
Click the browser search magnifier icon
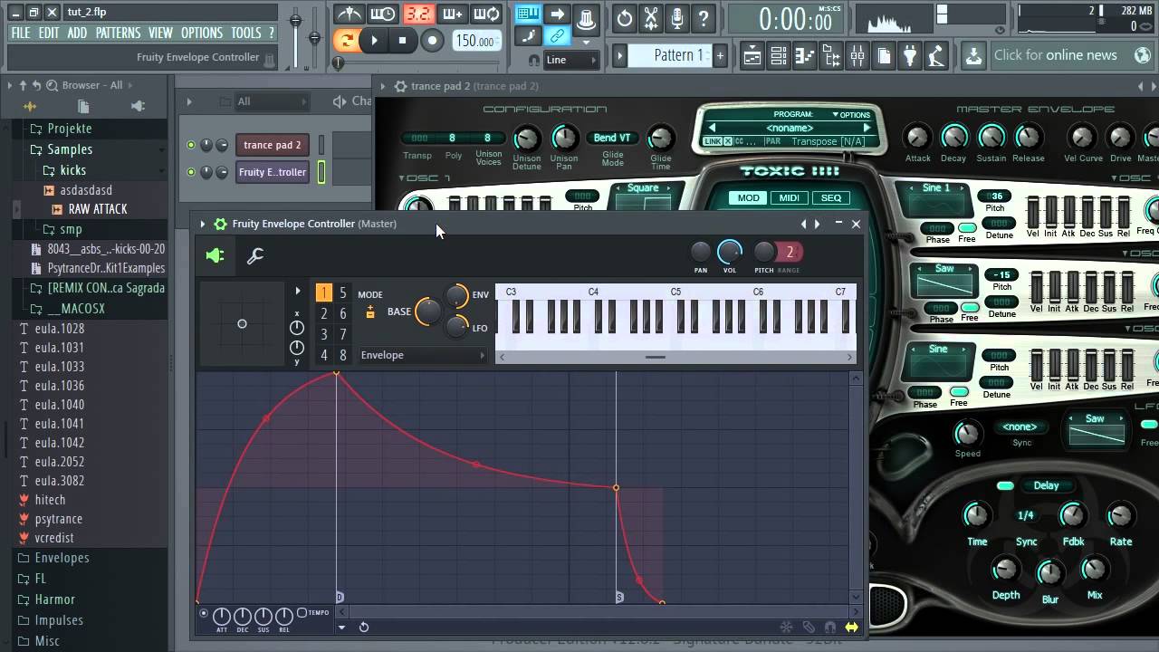pos(50,85)
